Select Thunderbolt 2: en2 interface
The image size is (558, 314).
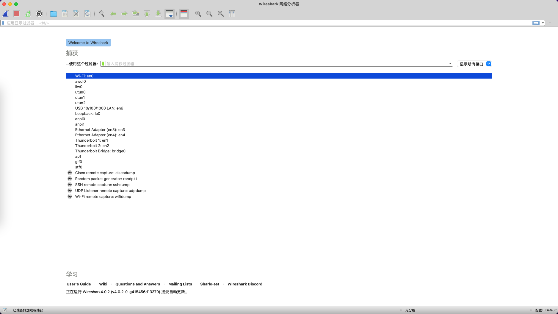[x=279, y=146]
